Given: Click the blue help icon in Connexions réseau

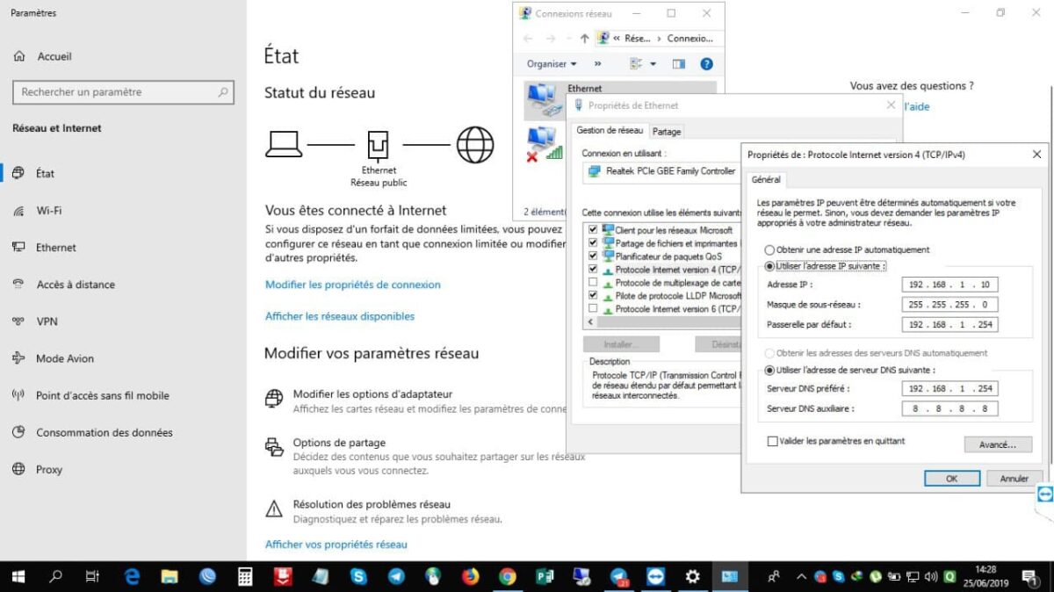Looking at the screenshot, I should [706, 64].
